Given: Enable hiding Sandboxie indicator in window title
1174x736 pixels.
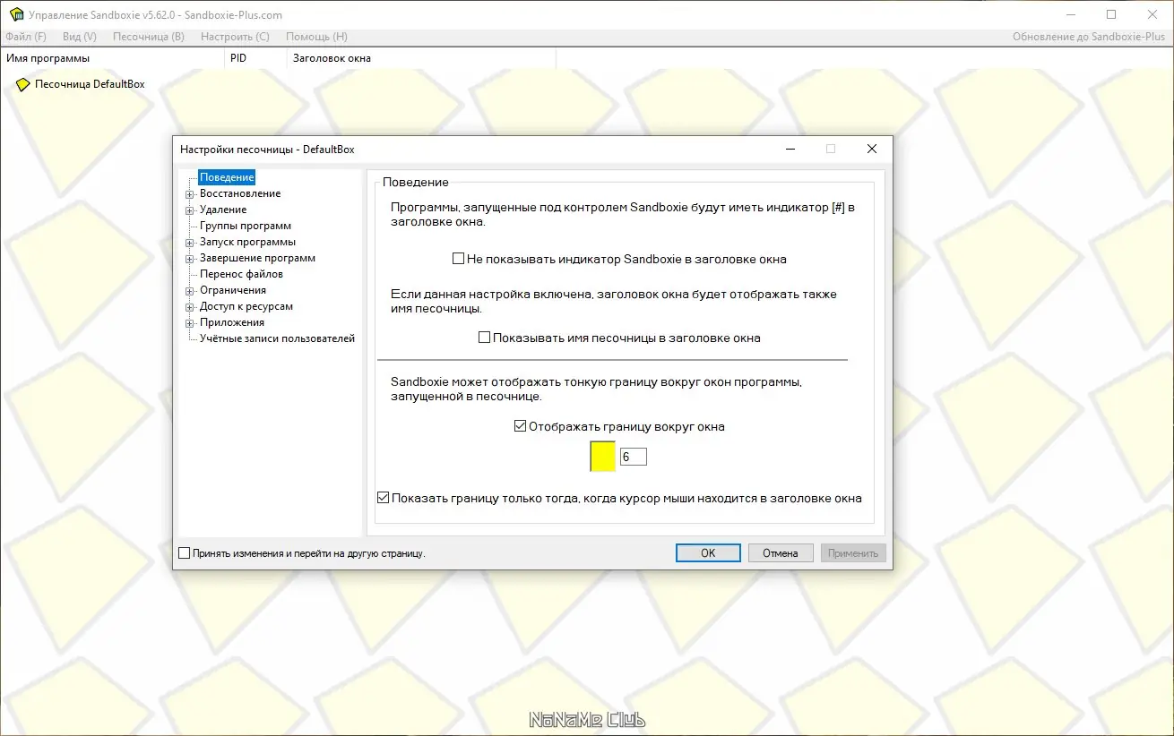Looking at the screenshot, I should coord(458,259).
